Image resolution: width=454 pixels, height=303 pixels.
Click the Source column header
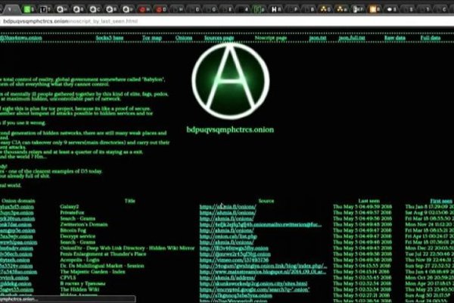[266, 201]
